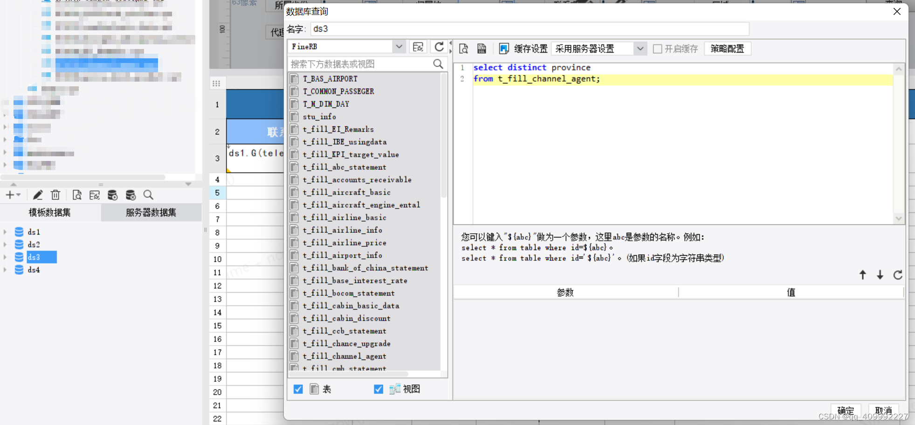Toggle the 表 checkbox
This screenshot has height=425, width=915.
point(298,389)
